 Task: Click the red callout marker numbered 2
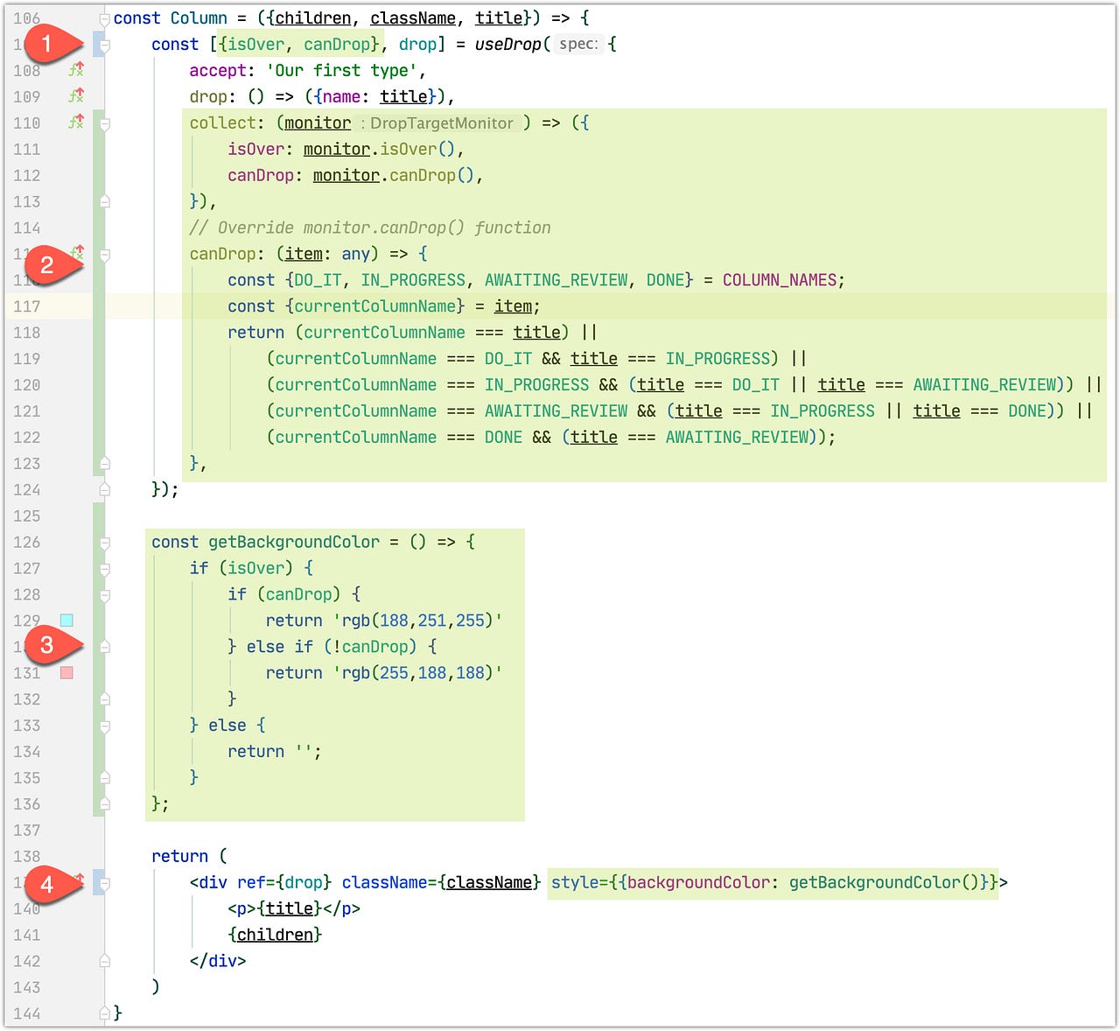coord(47,263)
